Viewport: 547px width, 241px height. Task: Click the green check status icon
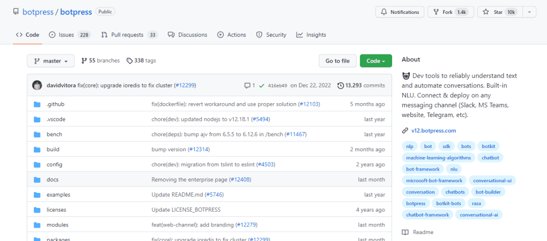click(262, 85)
